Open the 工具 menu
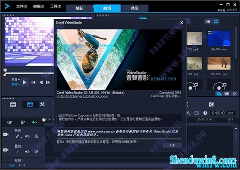Viewport: 240px width, 170px height. pyautogui.click(x=56, y=6)
